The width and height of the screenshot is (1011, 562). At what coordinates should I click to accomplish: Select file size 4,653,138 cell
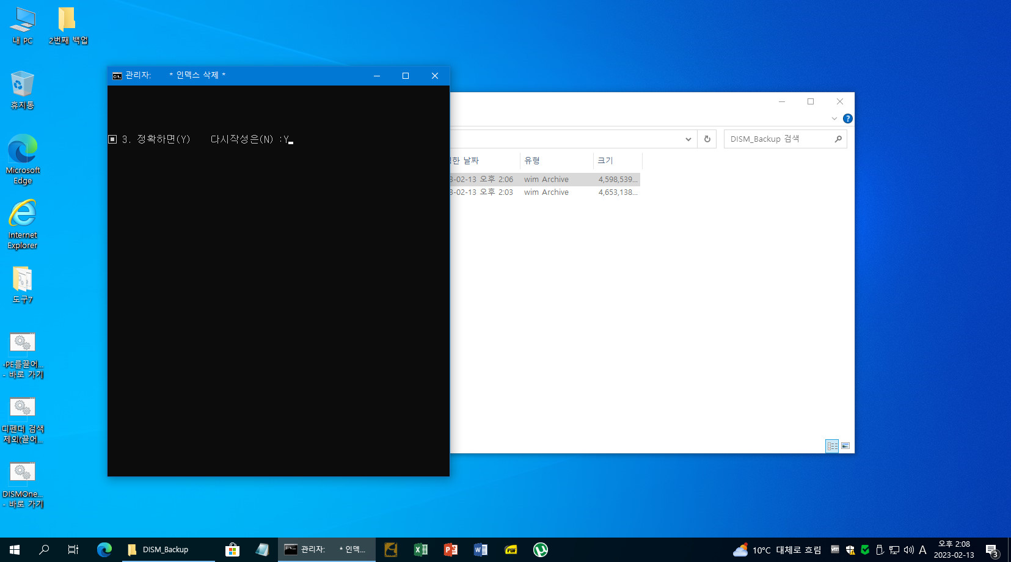coord(618,192)
